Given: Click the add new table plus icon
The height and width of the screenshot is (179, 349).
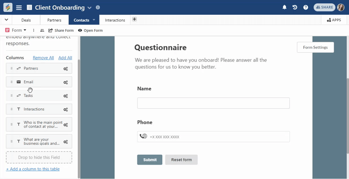Looking at the screenshot, I should [134, 19].
